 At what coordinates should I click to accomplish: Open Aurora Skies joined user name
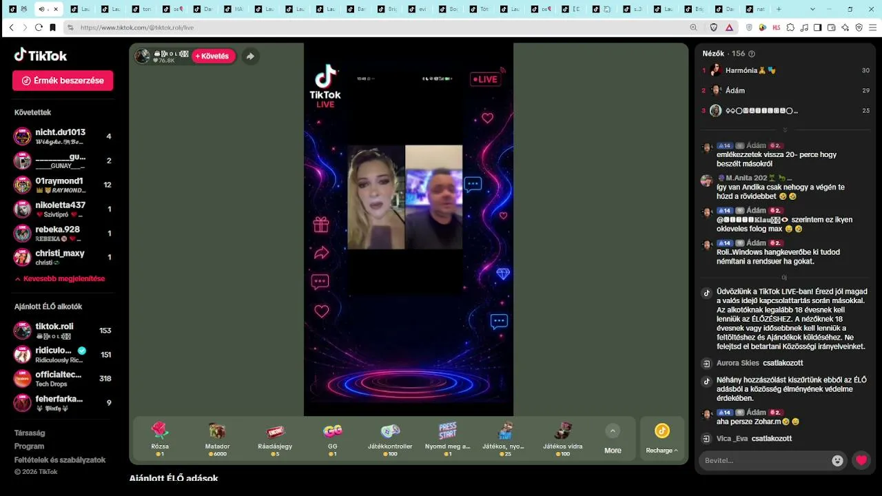point(738,363)
